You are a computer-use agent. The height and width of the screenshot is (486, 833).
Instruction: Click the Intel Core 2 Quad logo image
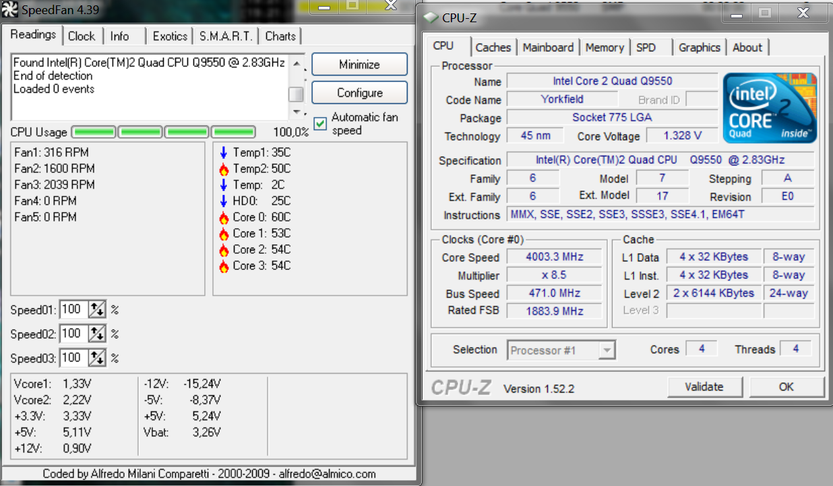tap(770, 108)
